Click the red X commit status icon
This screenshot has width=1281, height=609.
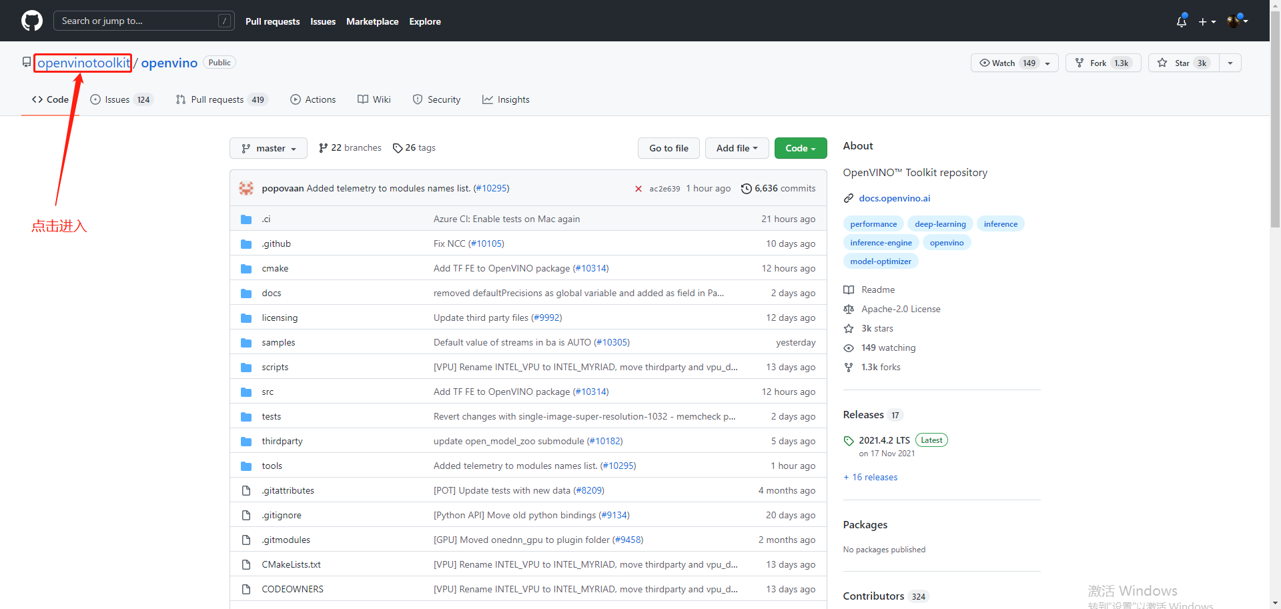coord(638,189)
